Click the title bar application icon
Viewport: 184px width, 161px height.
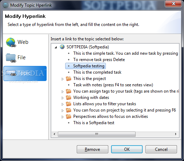(x=5, y=5)
